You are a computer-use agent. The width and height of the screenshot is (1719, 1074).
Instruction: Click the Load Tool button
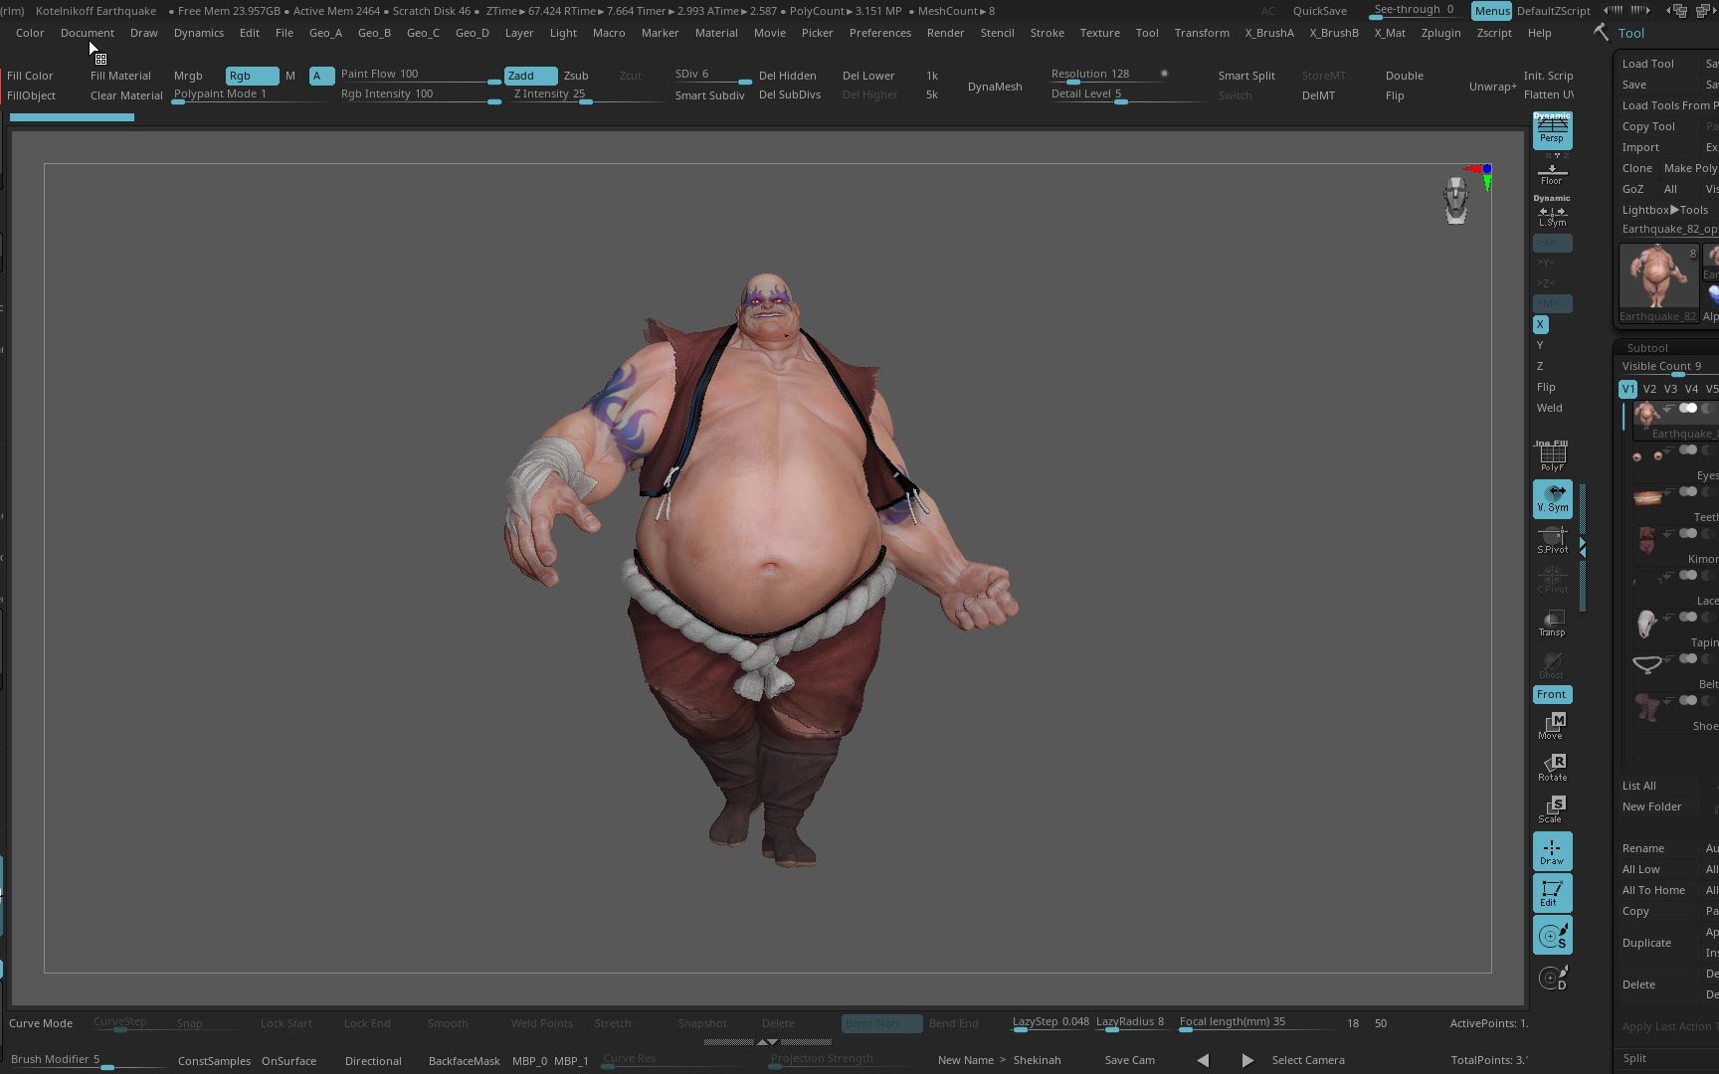pyautogui.click(x=1647, y=64)
